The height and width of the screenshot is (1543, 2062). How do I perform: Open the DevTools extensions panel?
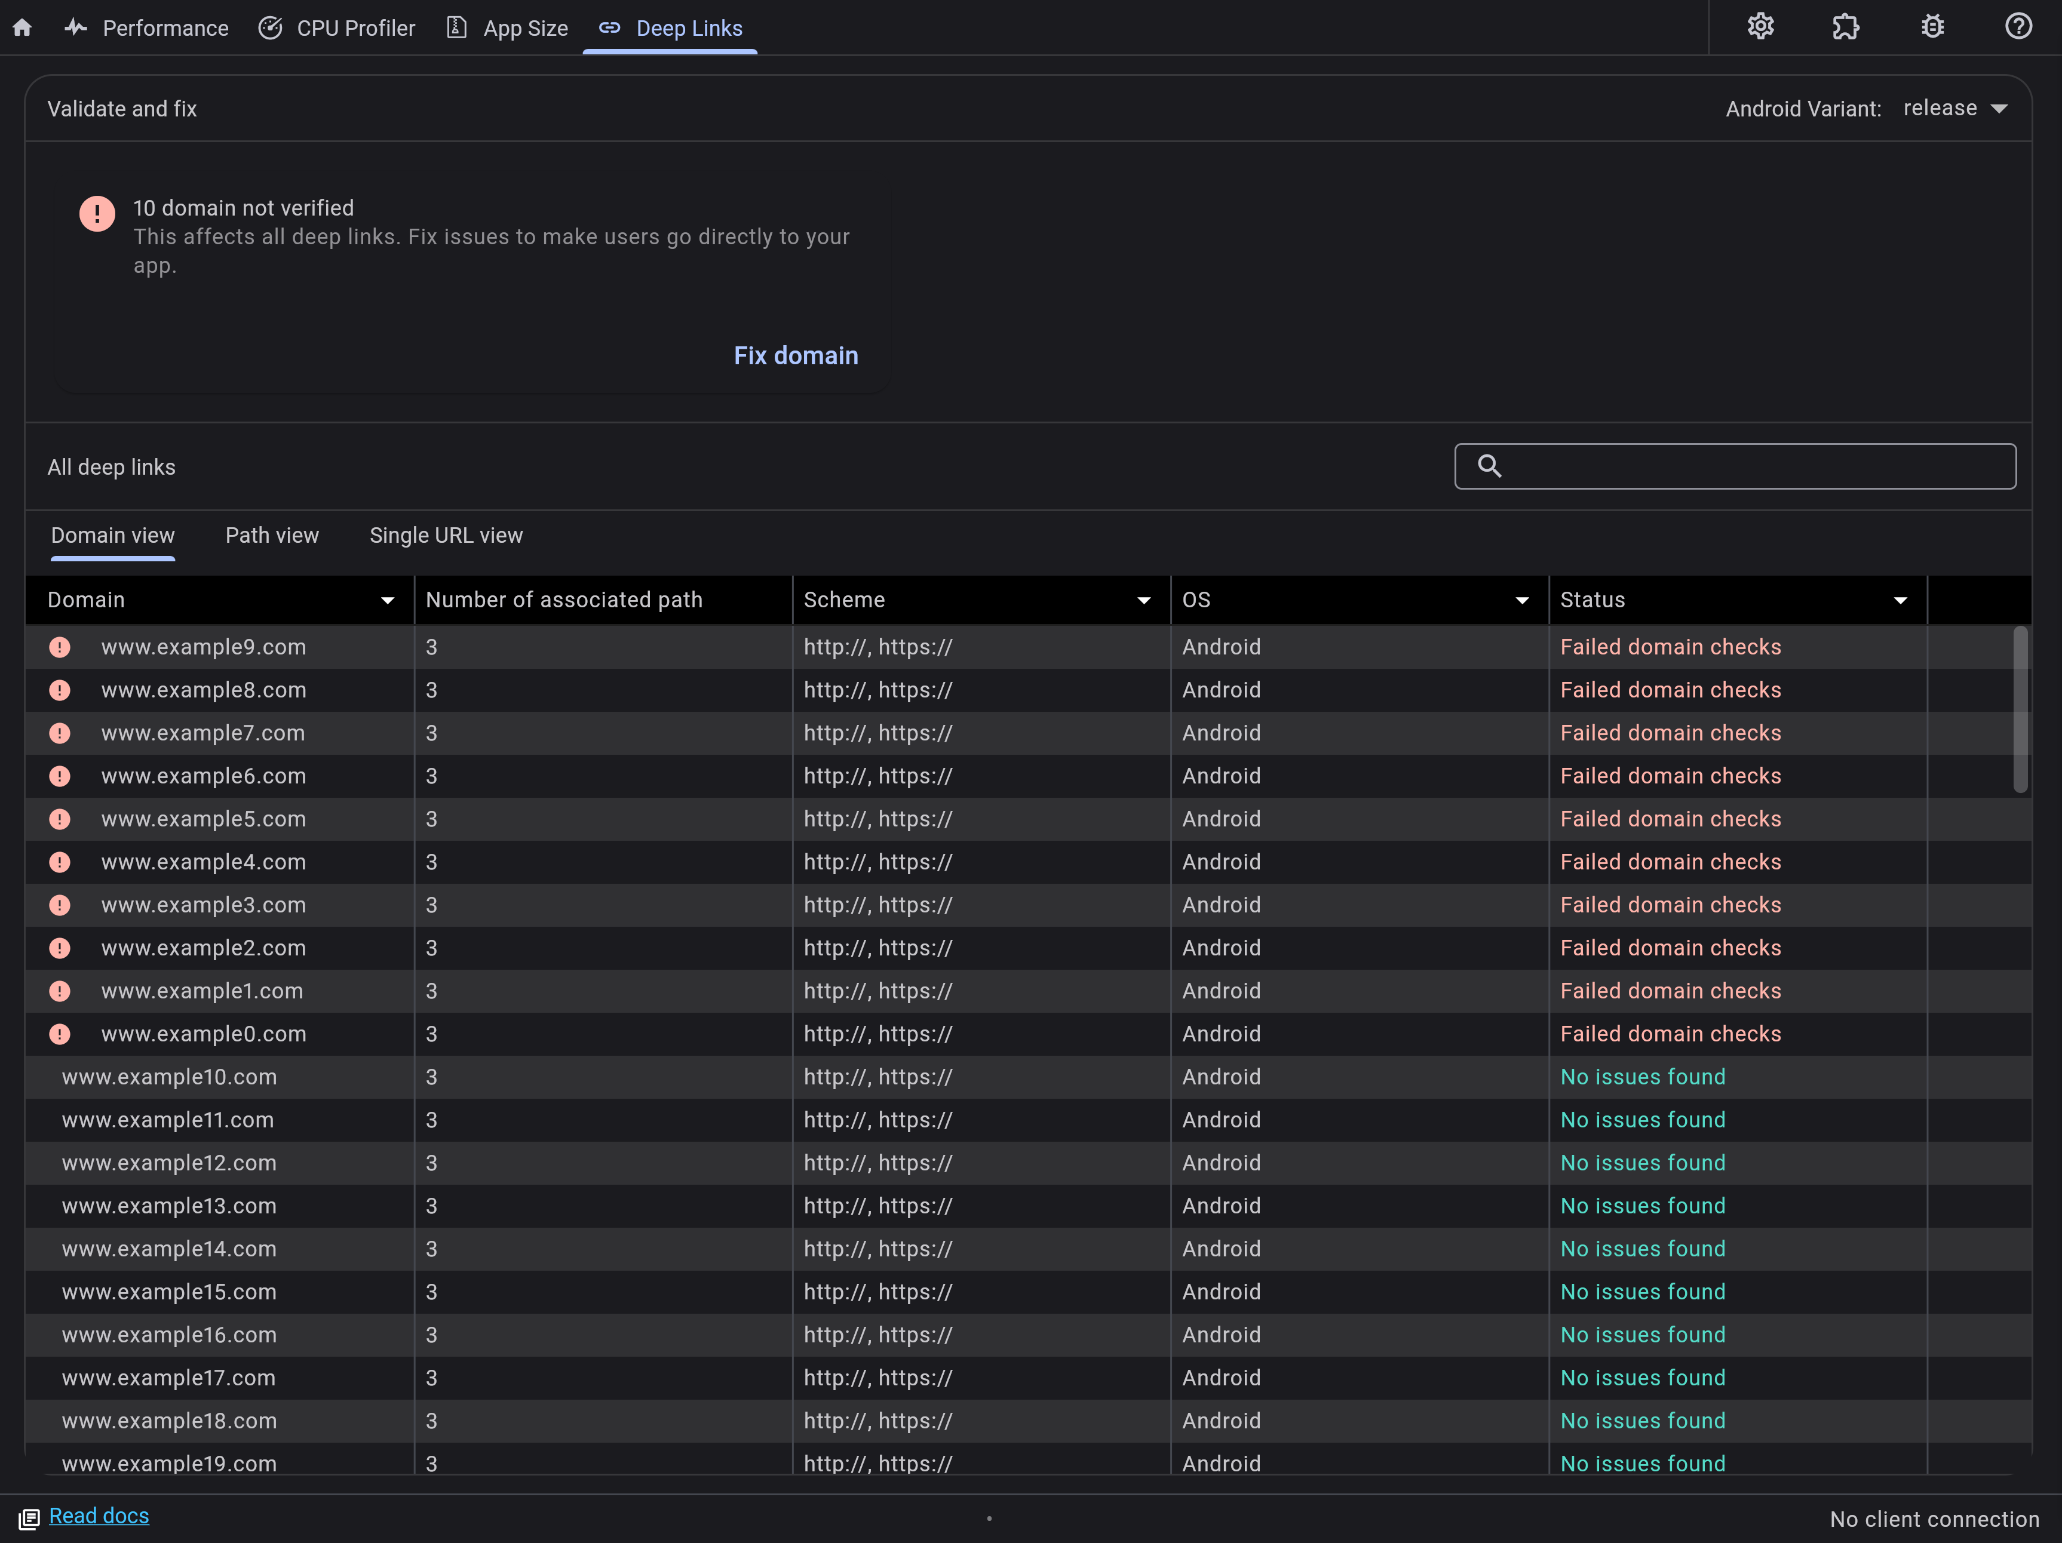[x=1847, y=27]
